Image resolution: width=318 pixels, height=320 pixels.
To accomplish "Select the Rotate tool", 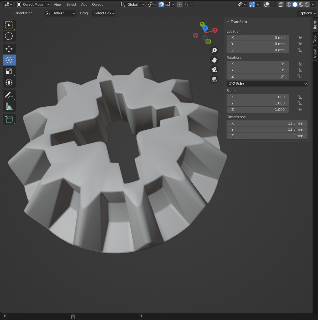I will pyautogui.click(x=9, y=60).
